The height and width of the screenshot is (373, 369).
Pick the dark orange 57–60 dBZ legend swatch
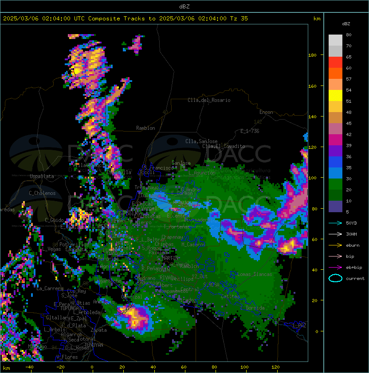[335, 74]
